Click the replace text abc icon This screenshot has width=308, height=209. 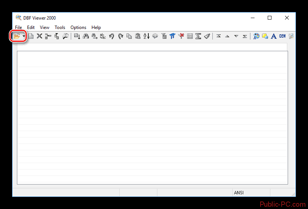point(103,36)
